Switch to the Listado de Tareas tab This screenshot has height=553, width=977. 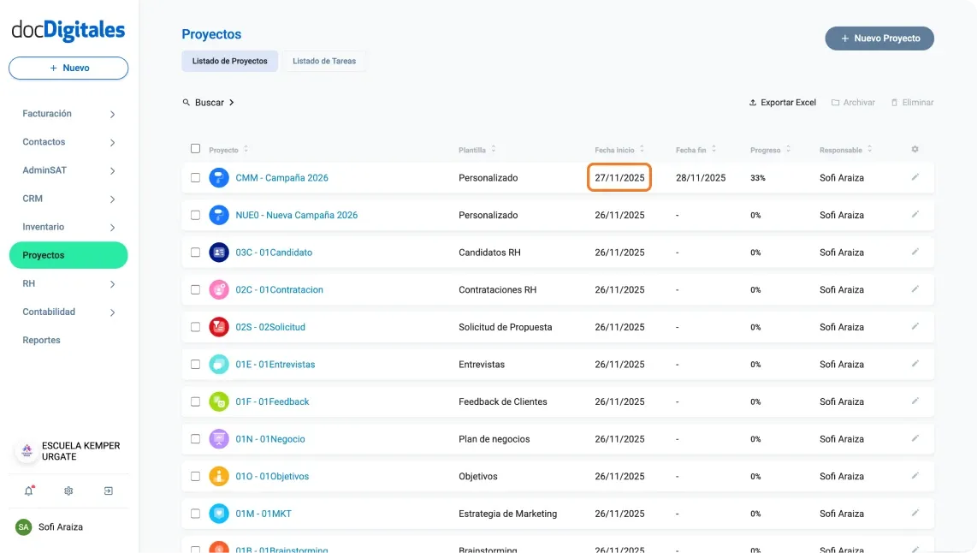[x=324, y=61]
